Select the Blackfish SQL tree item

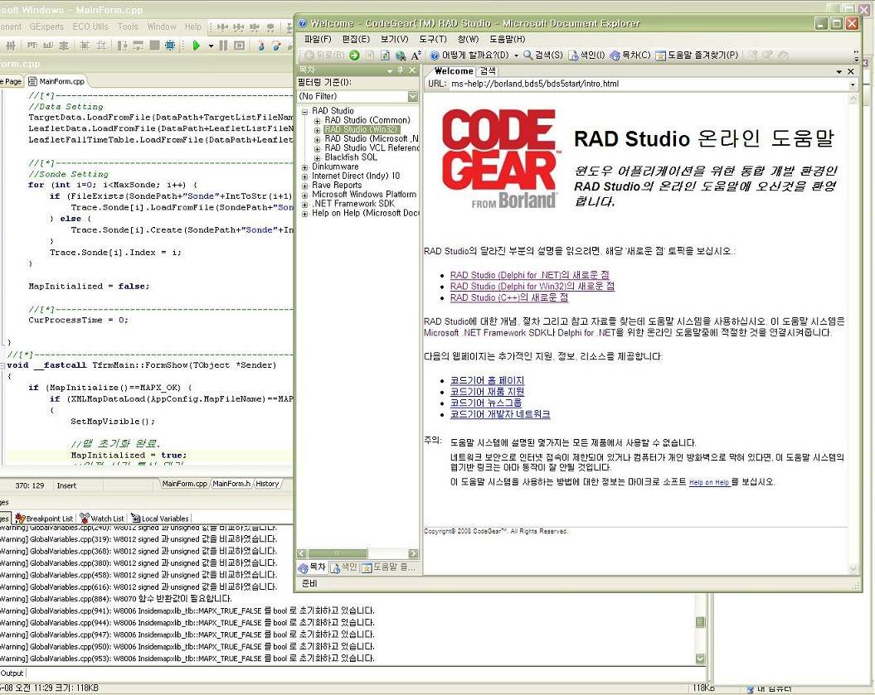[x=350, y=157]
